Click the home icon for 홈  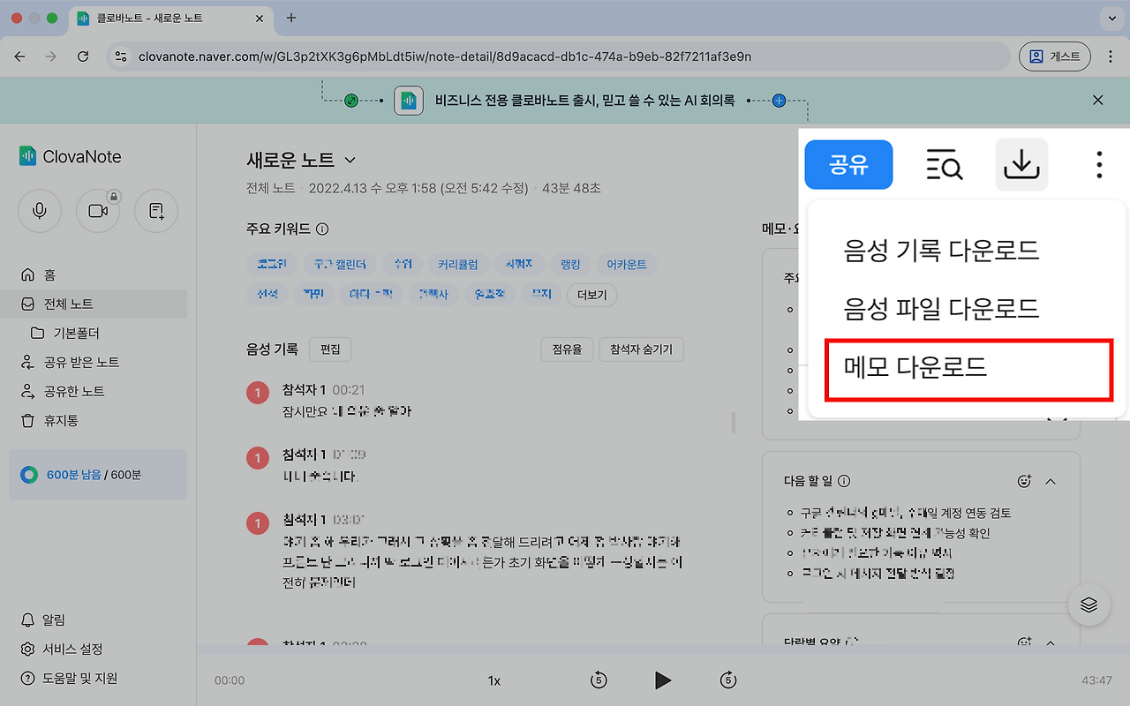[28, 275]
